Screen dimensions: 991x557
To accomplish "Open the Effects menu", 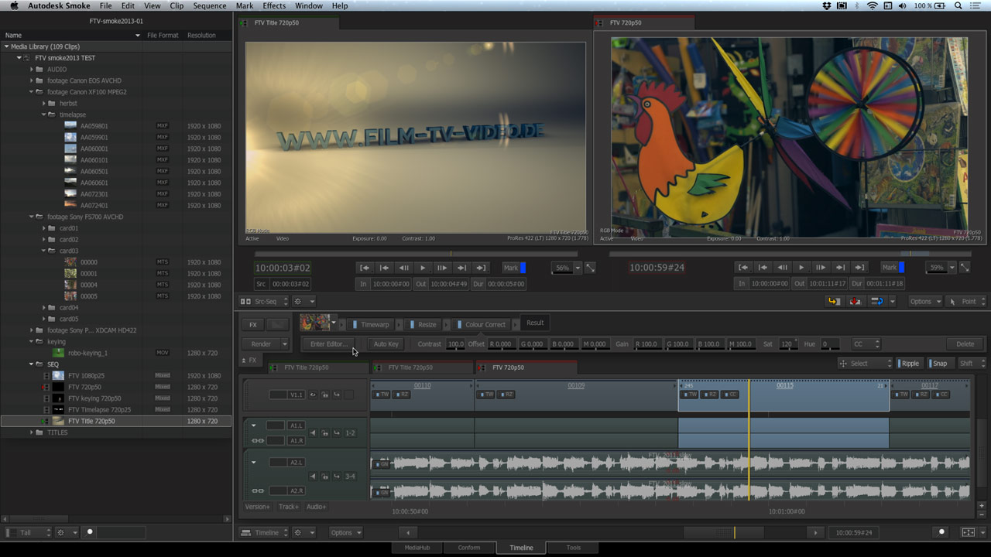I will tap(274, 5).
